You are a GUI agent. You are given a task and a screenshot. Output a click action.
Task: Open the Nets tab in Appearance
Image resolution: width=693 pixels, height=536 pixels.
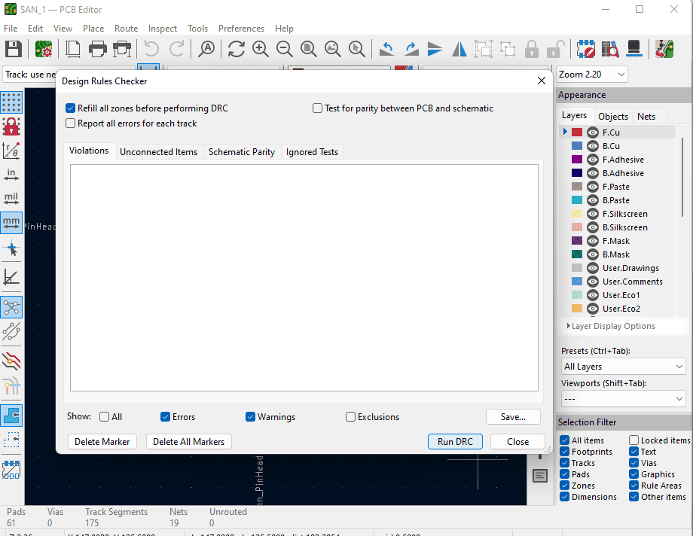pyautogui.click(x=646, y=117)
